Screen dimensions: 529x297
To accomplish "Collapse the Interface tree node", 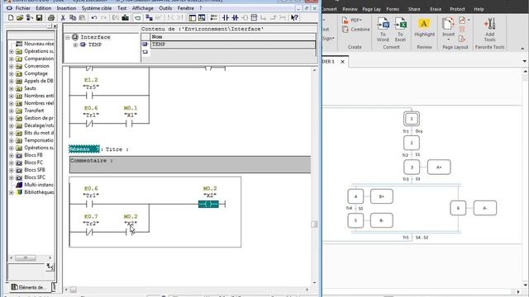I will [68, 37].
